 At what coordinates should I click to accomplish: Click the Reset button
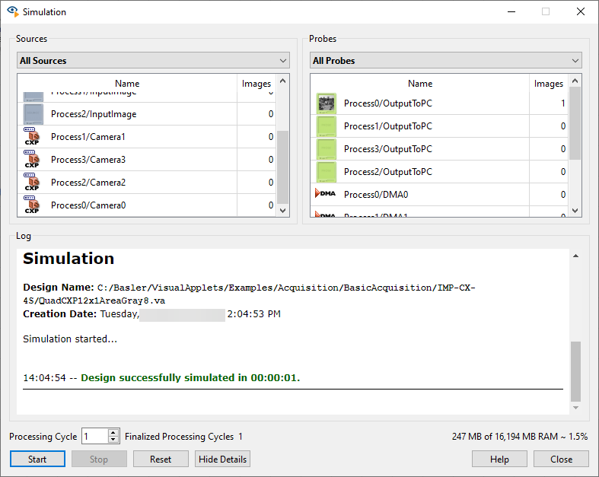pyautogui.click(x=161, y=460)
